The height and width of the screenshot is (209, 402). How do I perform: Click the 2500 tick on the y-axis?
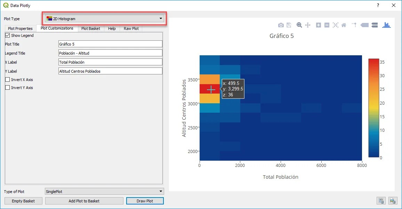[x=193, y=127]
